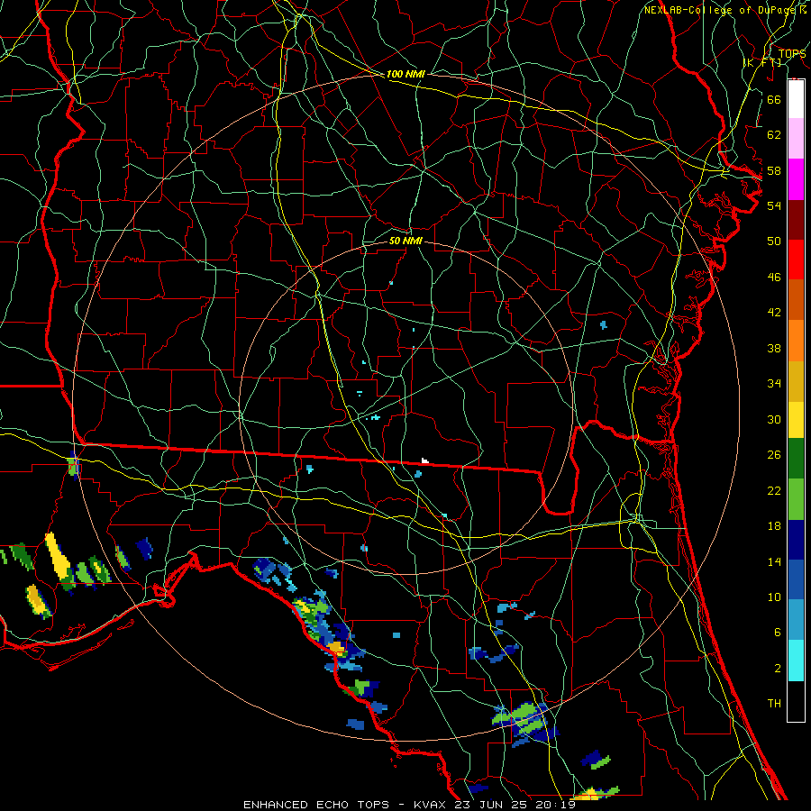This screenshot has width=811, height=811.
Task: Click the legend value 2
Action: tap(777, 669)
